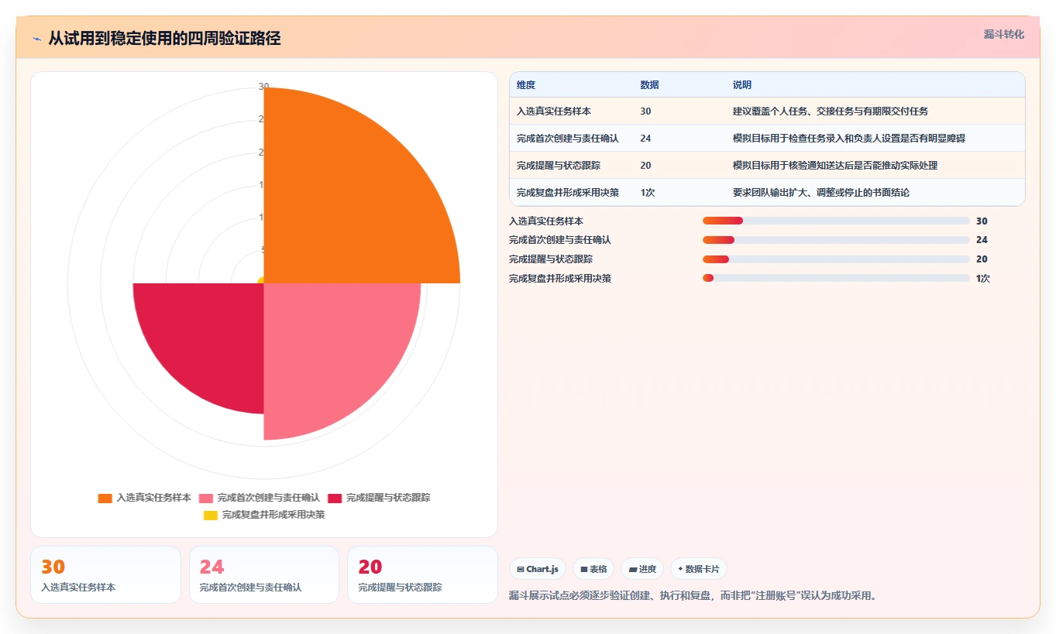
Task: Click description 要求团队输出扩大、调整或停止的书面结论
Action: (821, 193)
